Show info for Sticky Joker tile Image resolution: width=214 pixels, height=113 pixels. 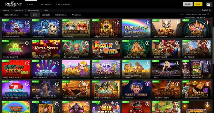(x=147, y=84)
